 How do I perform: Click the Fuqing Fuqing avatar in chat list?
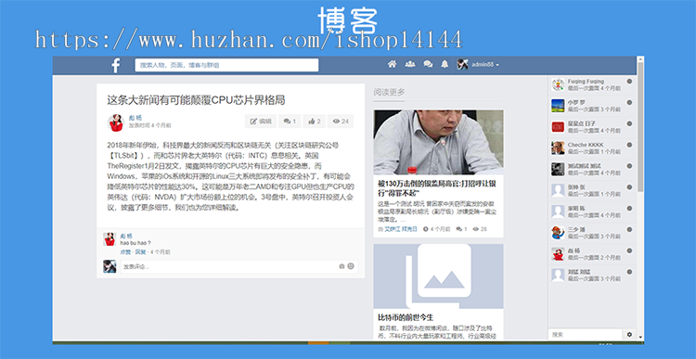click(558, 84)
